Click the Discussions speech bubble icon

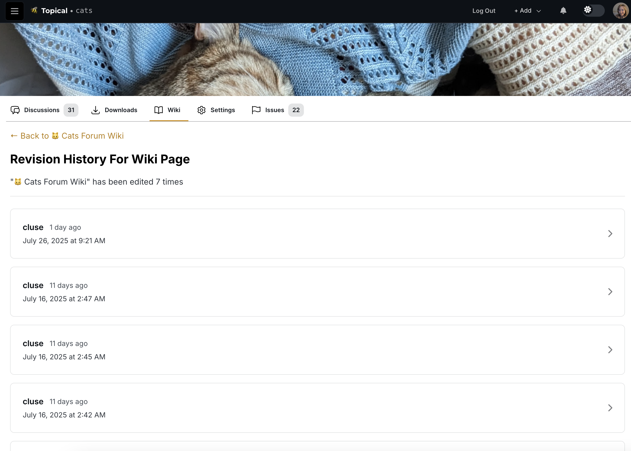point(15,110)
